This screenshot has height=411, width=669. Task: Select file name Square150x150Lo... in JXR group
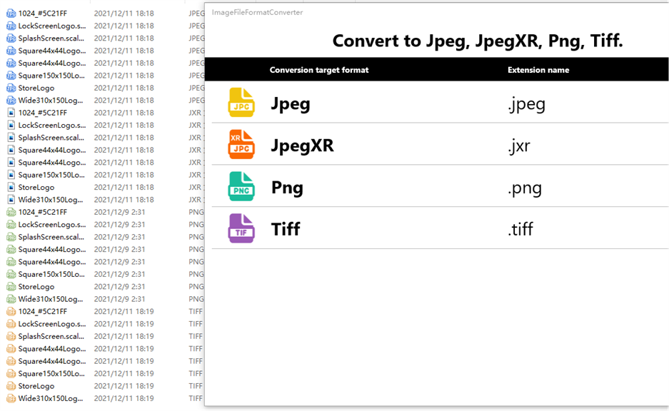pos(51,175)
